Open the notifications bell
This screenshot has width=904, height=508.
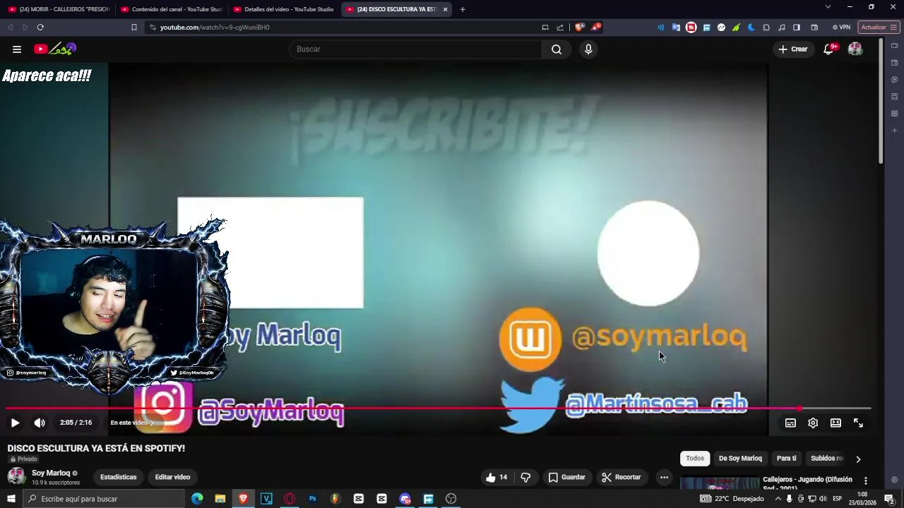(x=828, y=49)
